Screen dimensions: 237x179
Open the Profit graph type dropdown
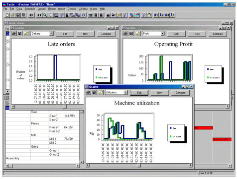[x=163, y=34]
